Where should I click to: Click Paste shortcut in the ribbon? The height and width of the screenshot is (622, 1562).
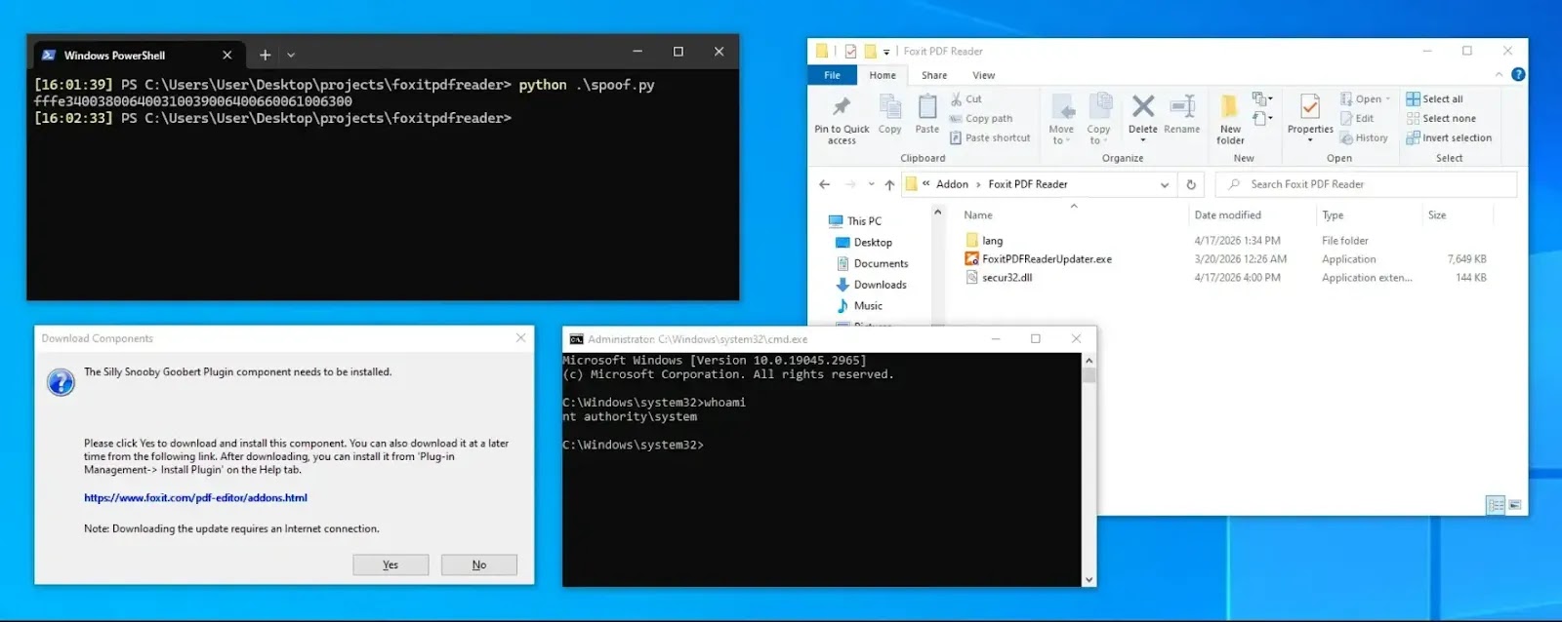tap(990, 138)
